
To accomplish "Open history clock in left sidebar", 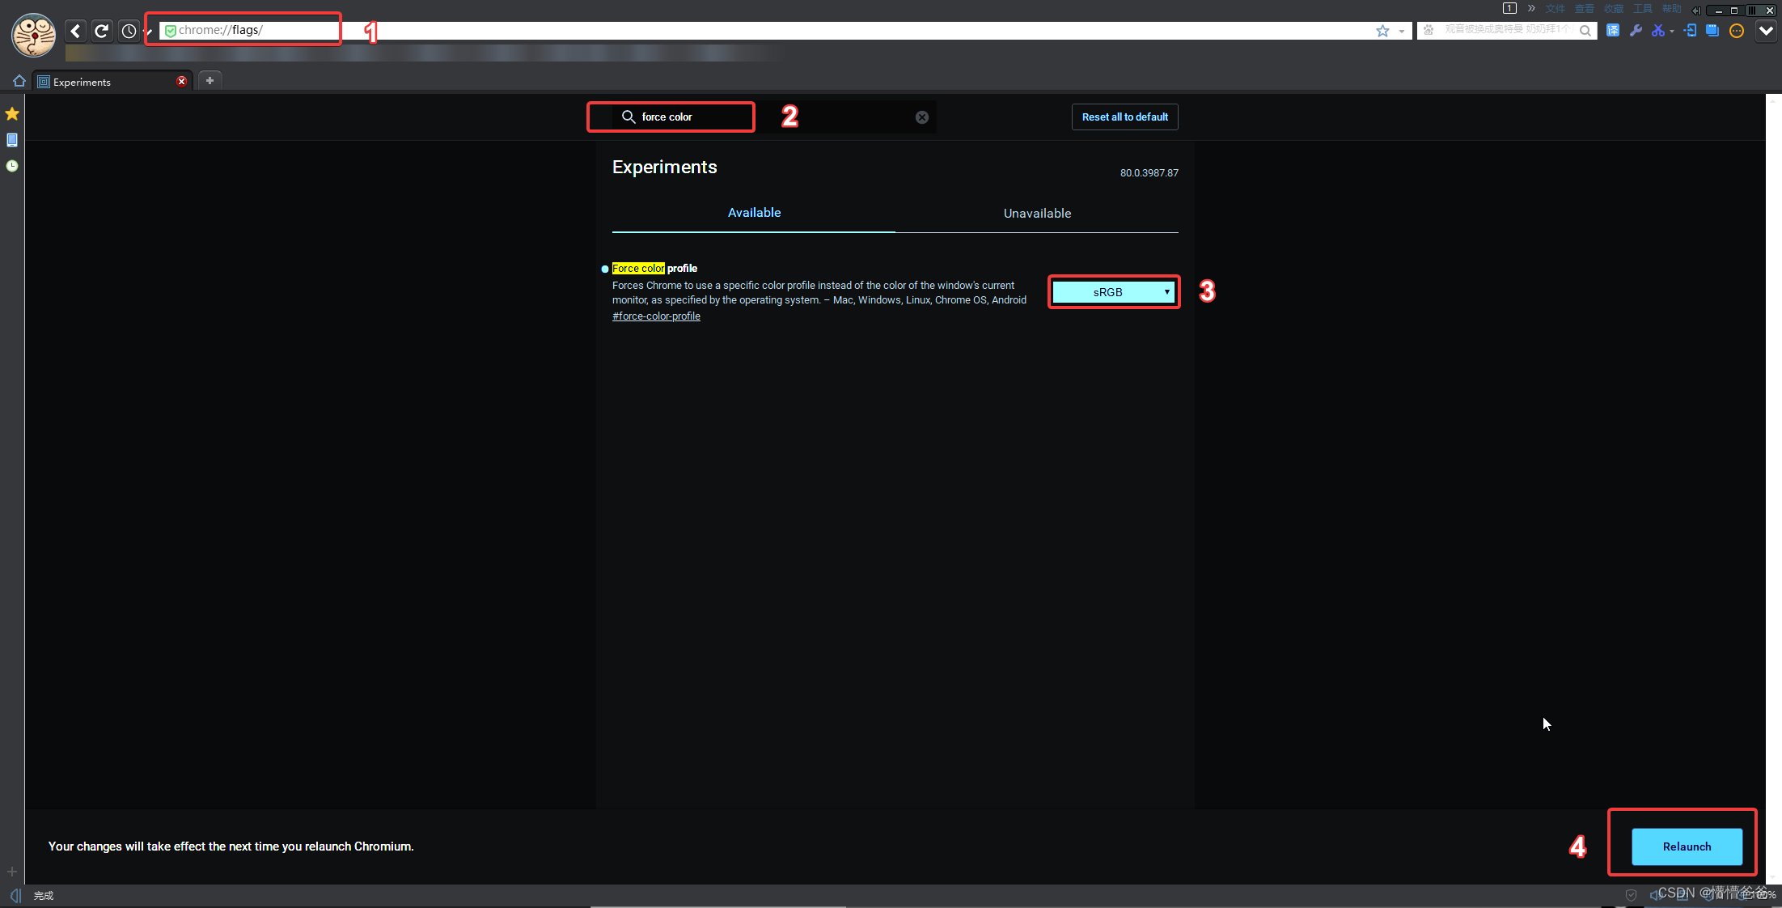I will pos(12,166).
